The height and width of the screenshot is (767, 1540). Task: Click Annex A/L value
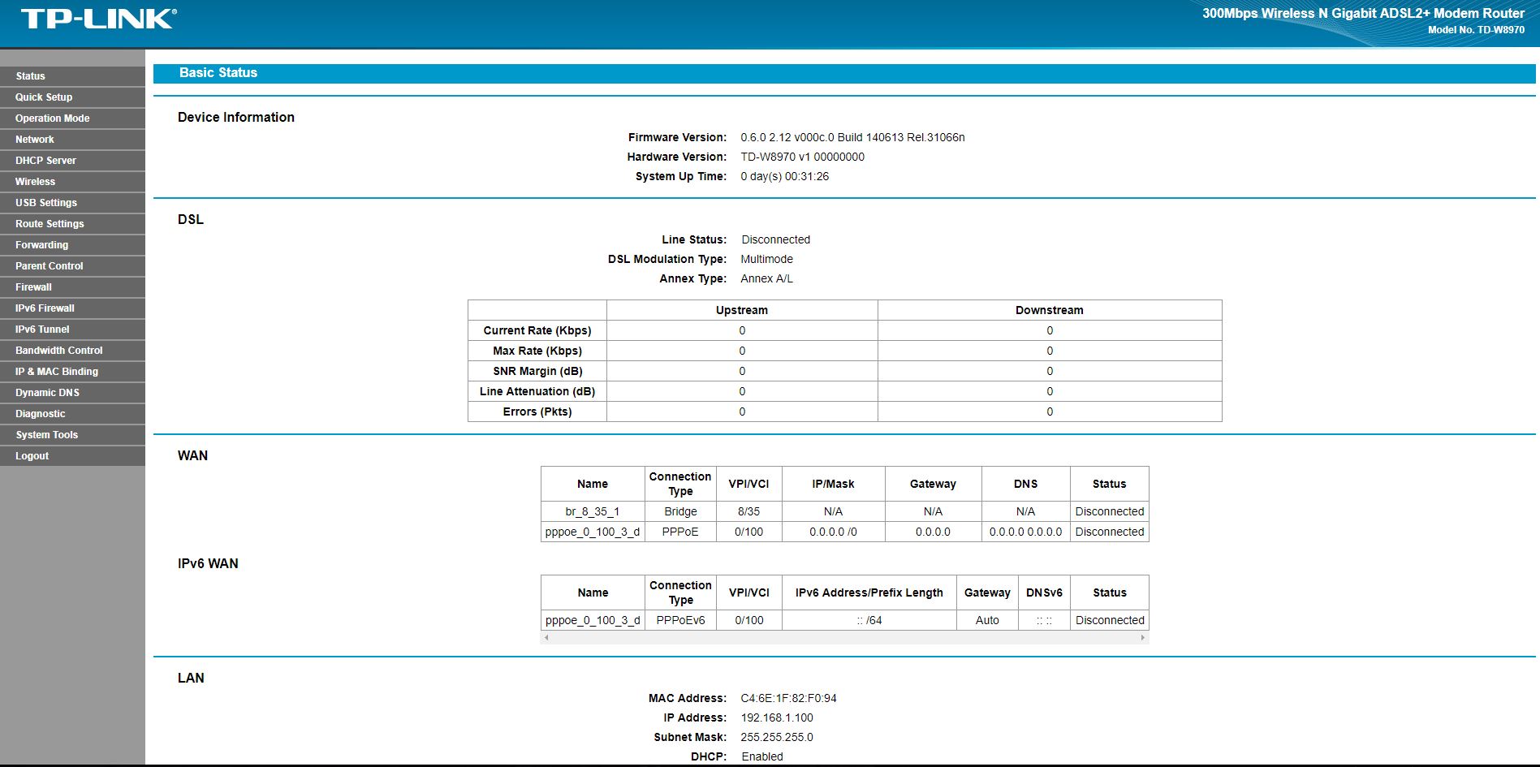click(766, 278)
